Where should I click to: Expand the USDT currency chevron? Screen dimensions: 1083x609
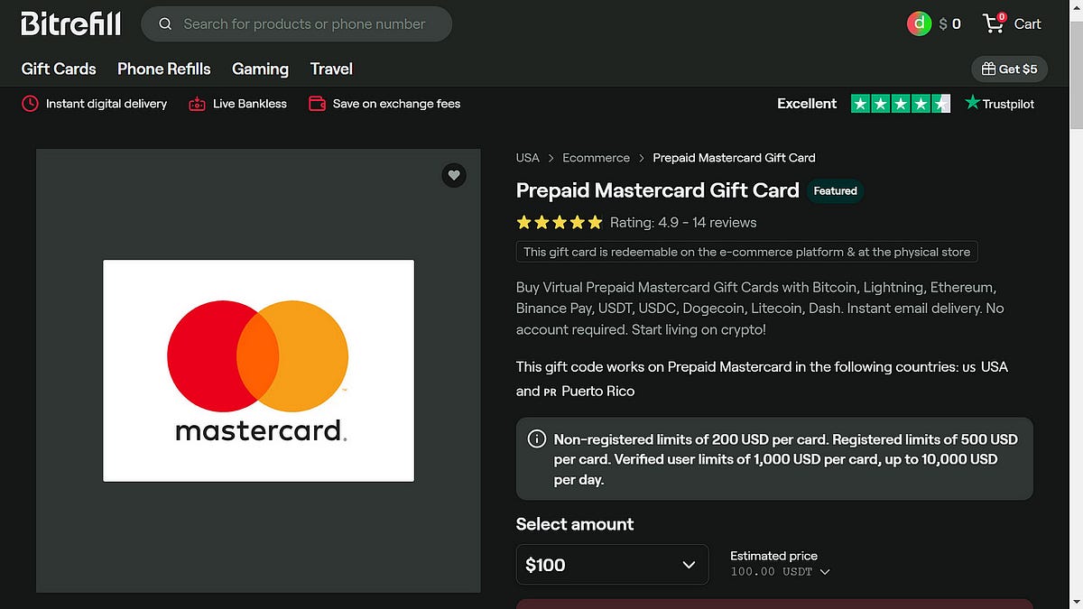[825, 572]
